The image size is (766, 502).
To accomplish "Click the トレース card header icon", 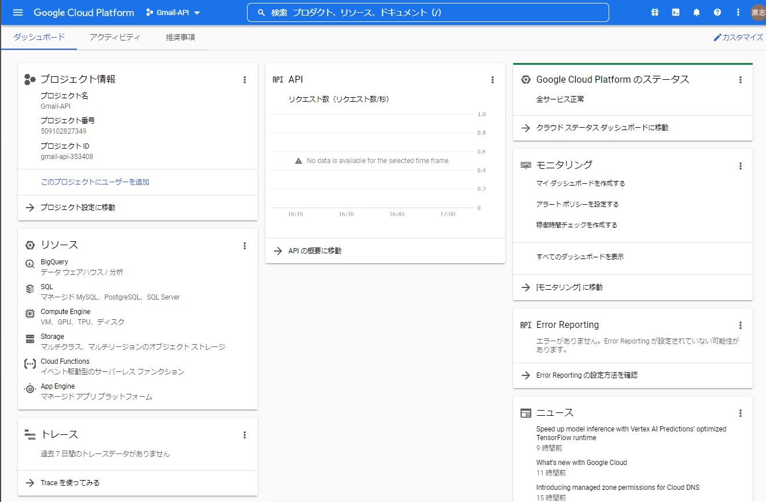I will pyautogui.click(x=30, y=434).
